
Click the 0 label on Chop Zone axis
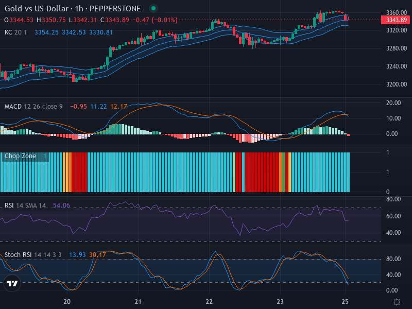(x=388, y=192)
